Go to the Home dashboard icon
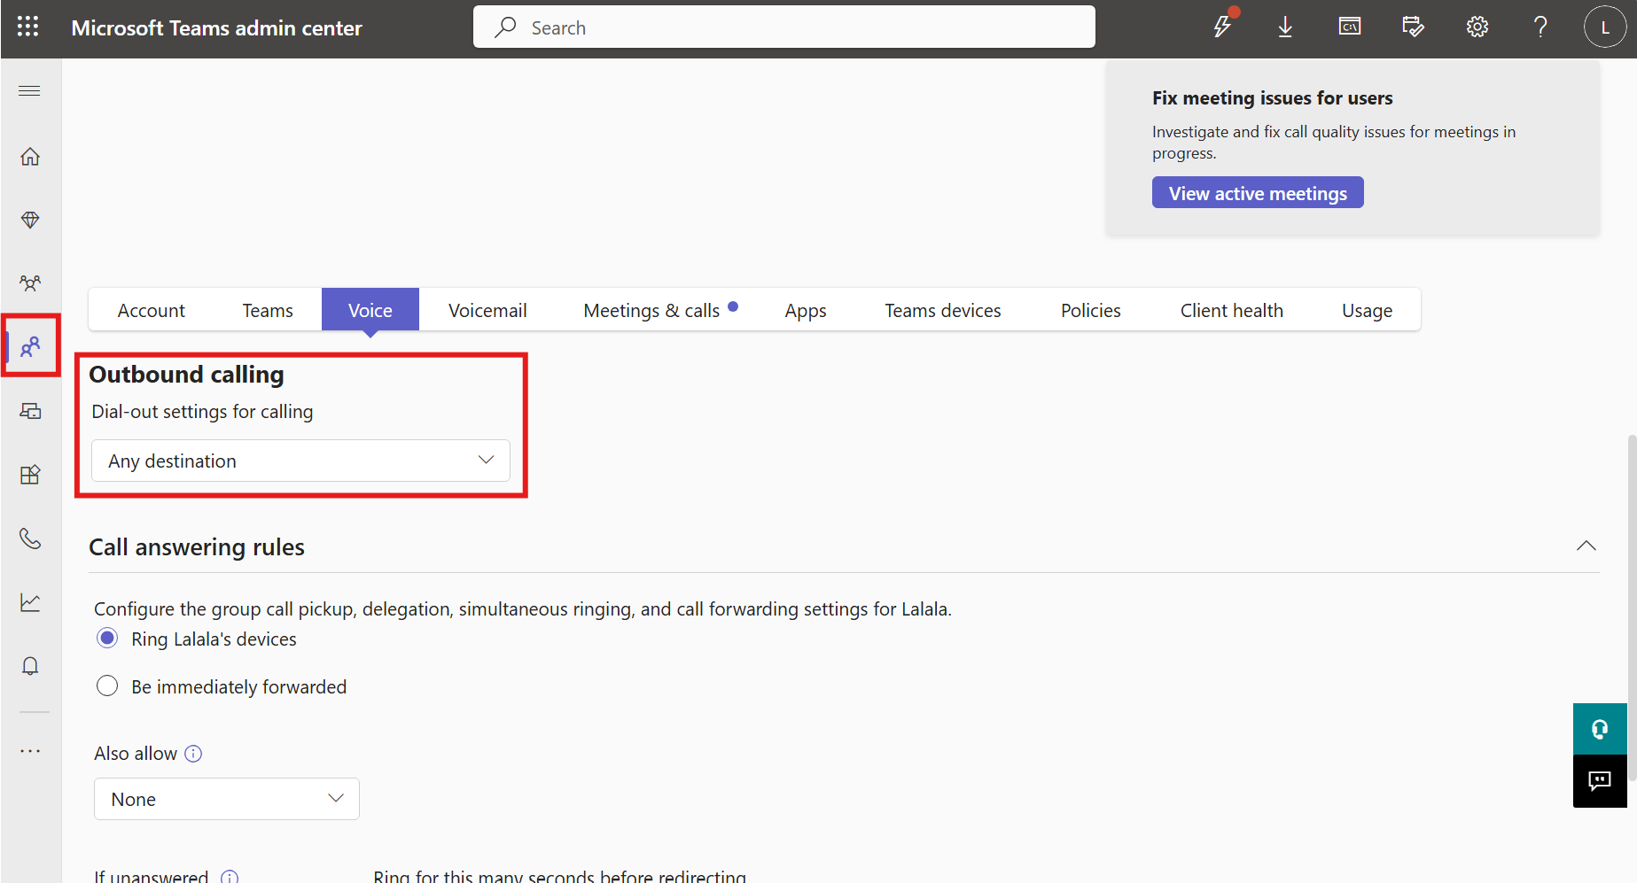The height and width of the screenshot is (883, 1637). pyautogui.click(x=30, y=157)
